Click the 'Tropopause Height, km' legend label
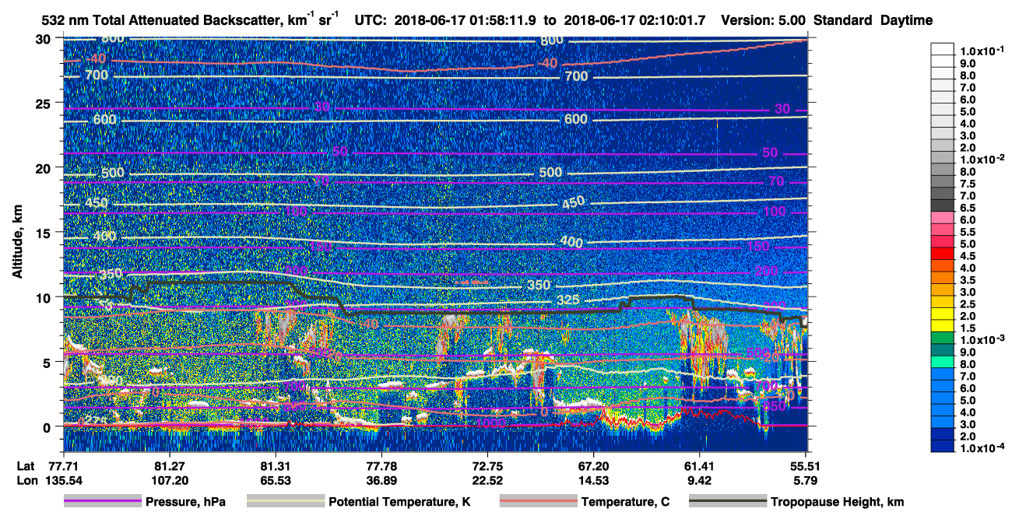 (838, 502)
